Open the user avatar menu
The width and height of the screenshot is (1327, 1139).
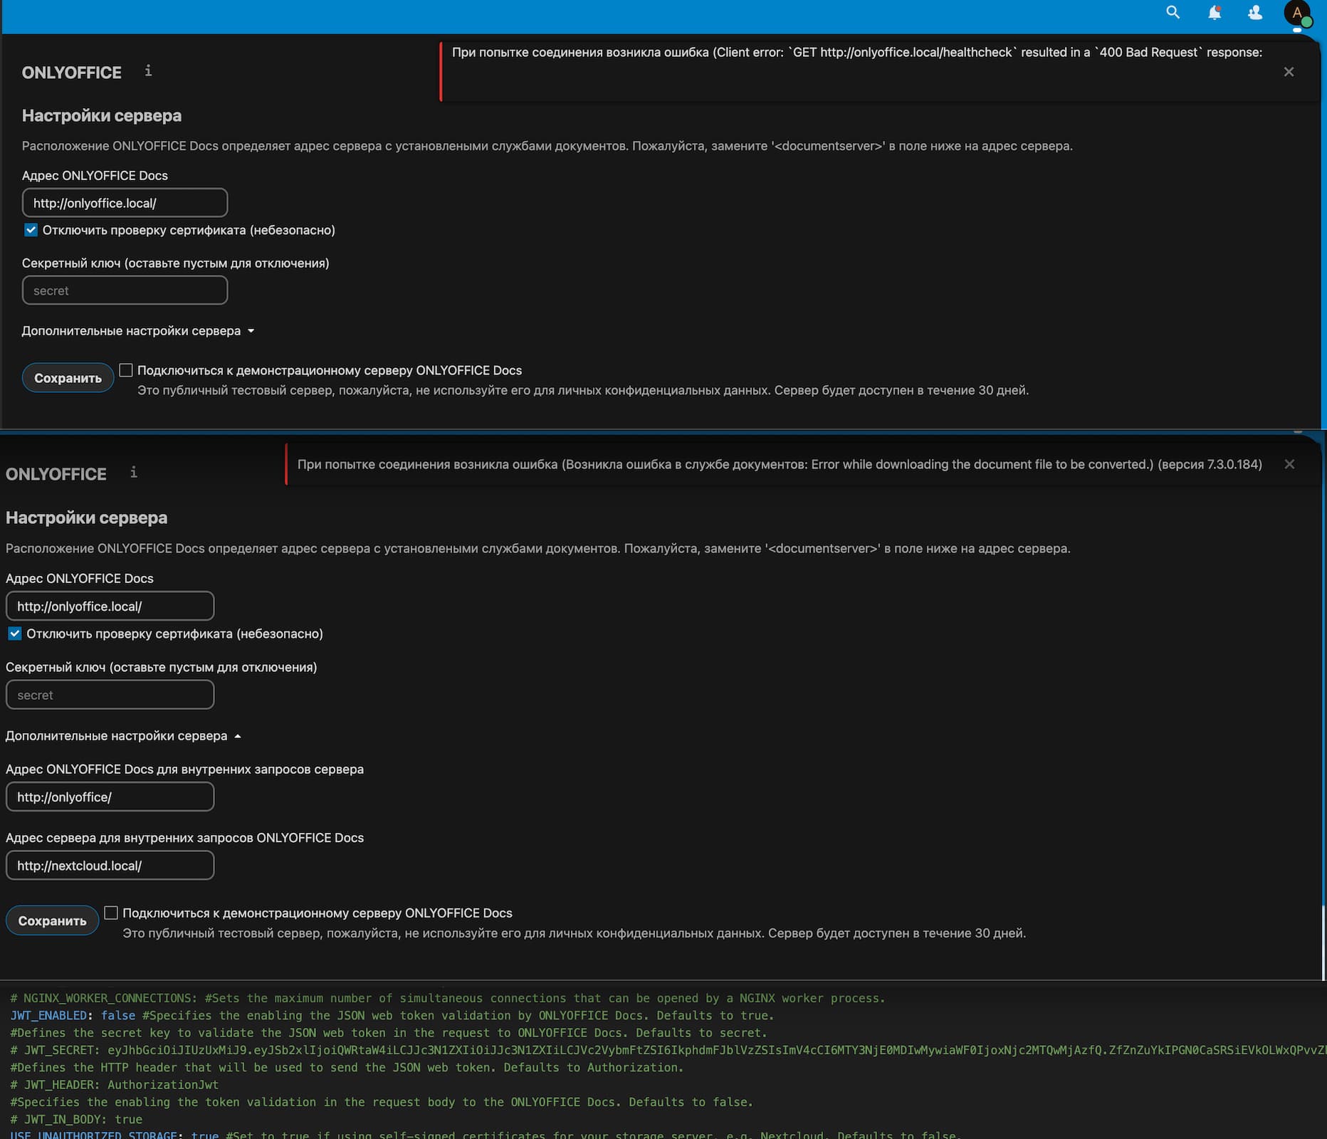click(1297, 13)
